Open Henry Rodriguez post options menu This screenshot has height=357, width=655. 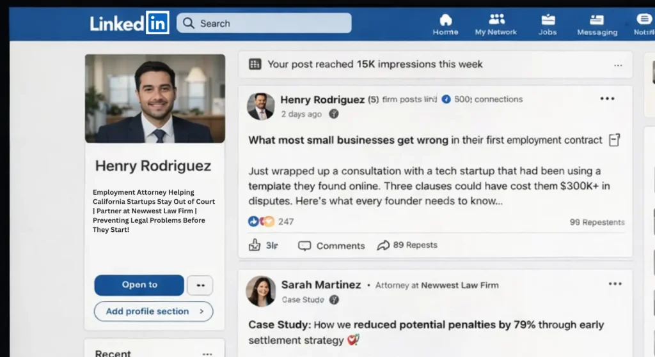point(607,99)
